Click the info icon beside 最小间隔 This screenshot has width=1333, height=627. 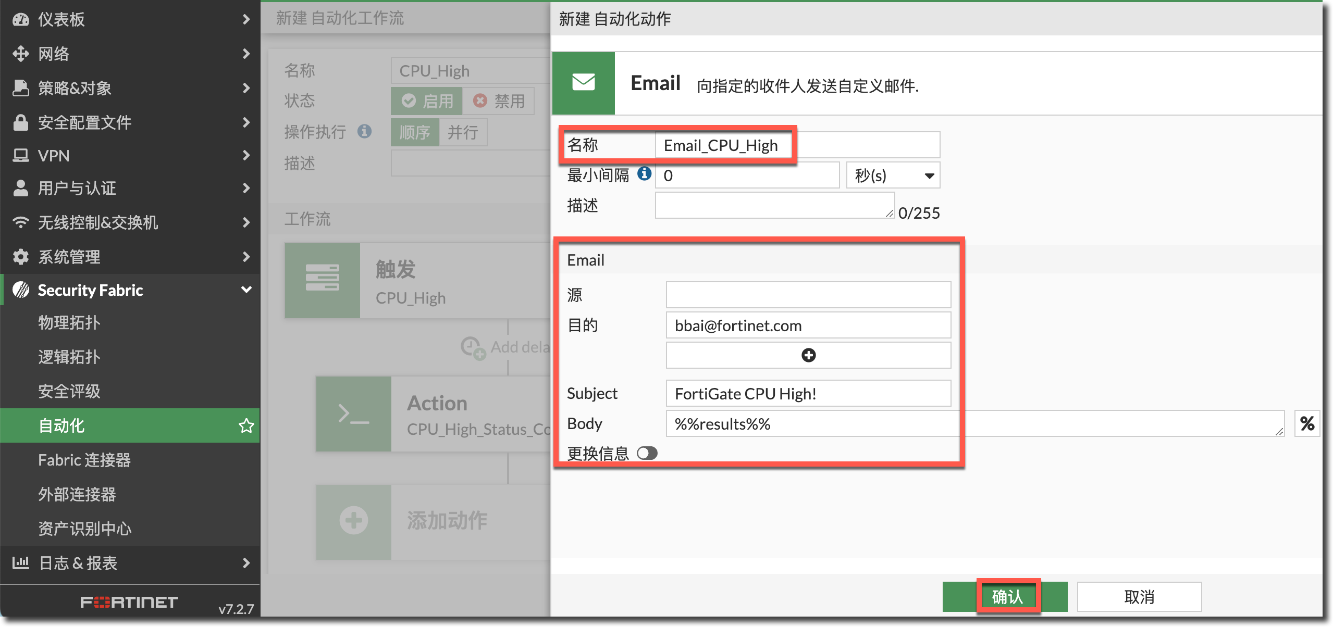pos(644,173)
